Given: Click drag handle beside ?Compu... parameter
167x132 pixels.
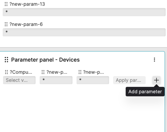Looking at the screenshot, I should pyautogui.click(x=6, y=72).
